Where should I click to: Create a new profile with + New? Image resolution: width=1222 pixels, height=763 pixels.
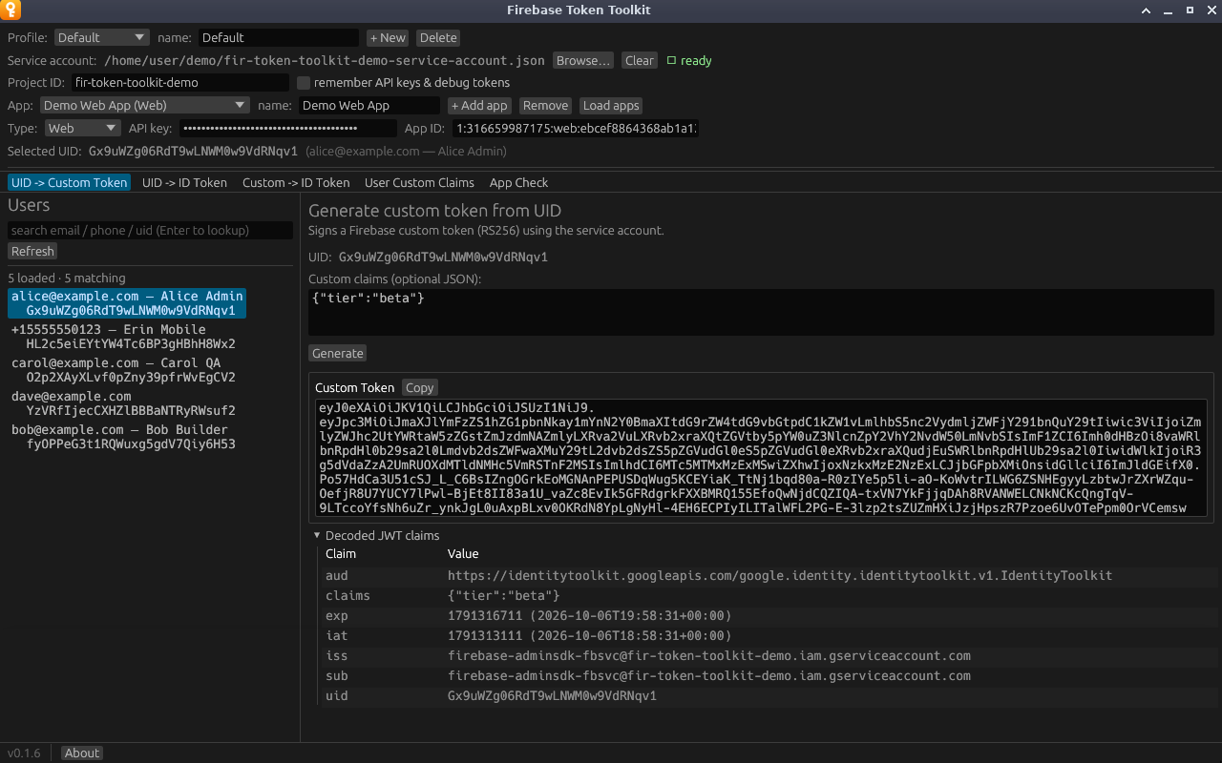coord(388,38)
